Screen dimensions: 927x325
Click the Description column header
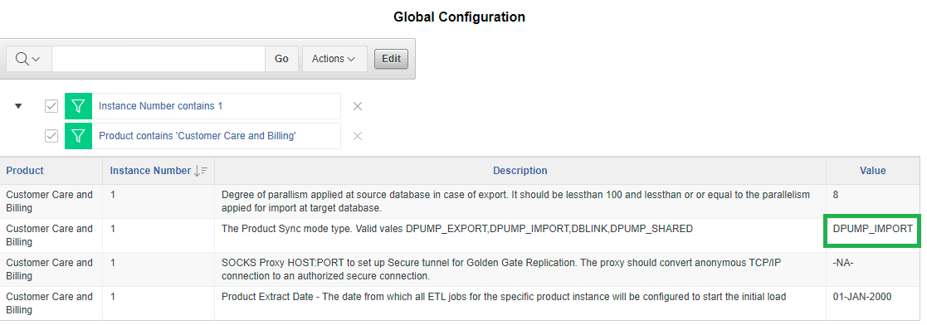pos(520,171)
